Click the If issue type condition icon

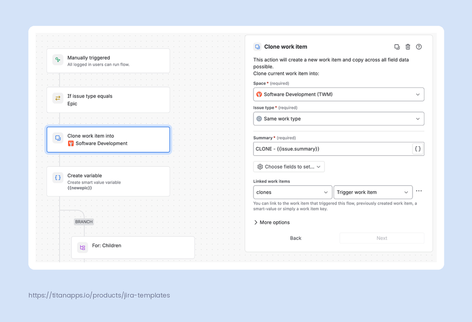pyautogui.click(x=58, y=98)
